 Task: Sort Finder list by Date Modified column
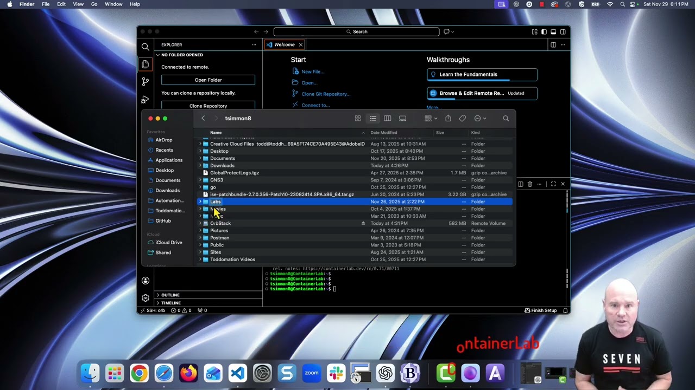pyautogui.click(x=383, y=132)
